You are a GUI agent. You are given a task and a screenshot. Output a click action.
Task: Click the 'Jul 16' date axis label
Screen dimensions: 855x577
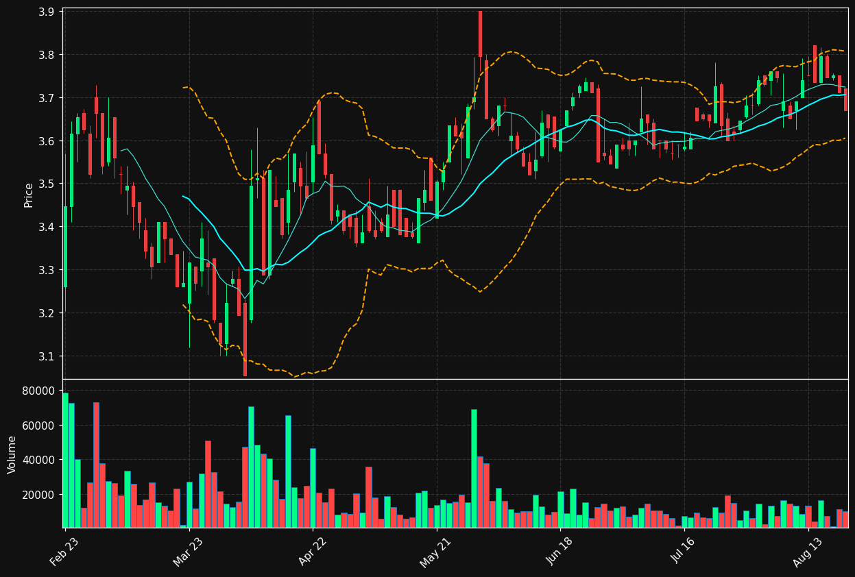click(x=683, y=550)
